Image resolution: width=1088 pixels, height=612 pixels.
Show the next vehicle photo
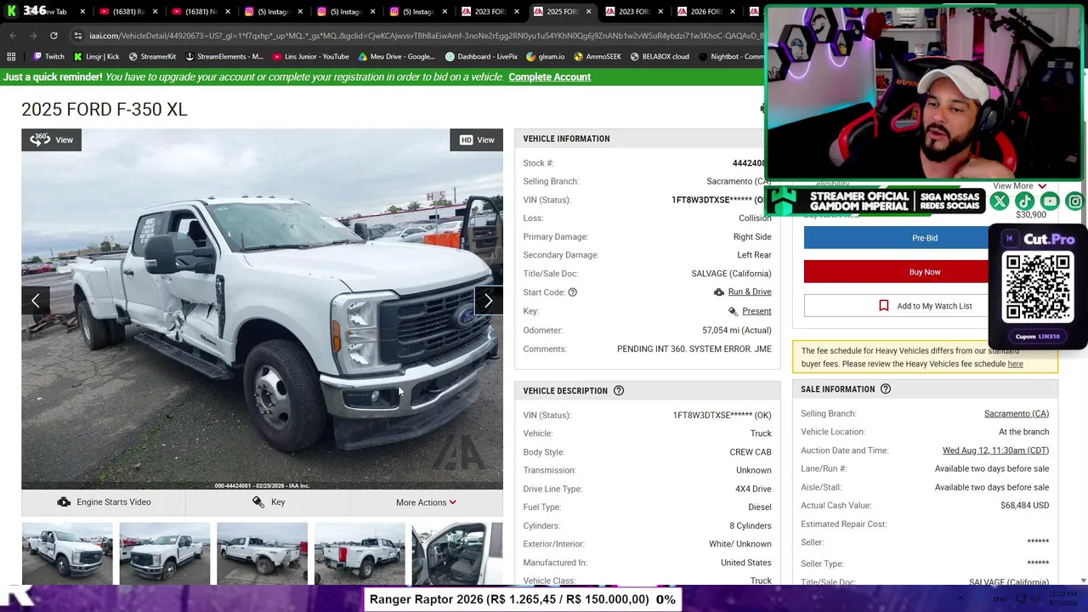489,300
